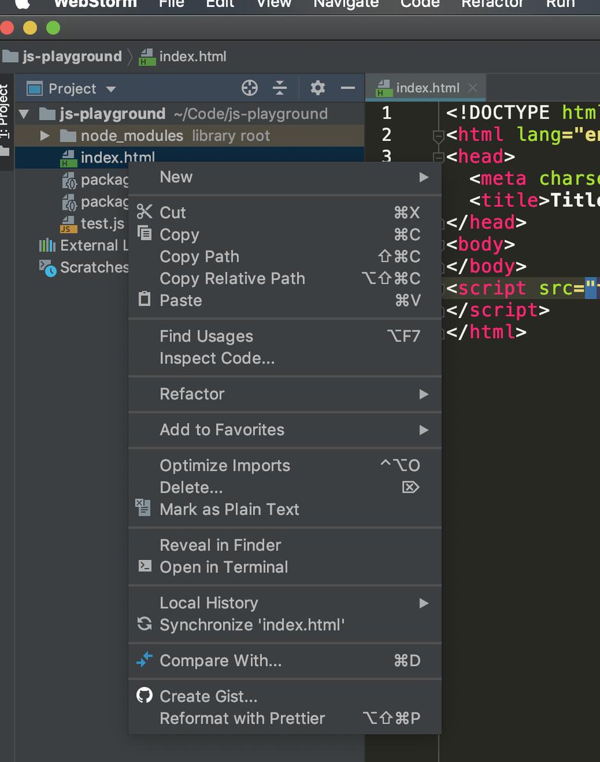600x762 pixels.
Task: Choose Optimize Imports entry
Action: 285,465
